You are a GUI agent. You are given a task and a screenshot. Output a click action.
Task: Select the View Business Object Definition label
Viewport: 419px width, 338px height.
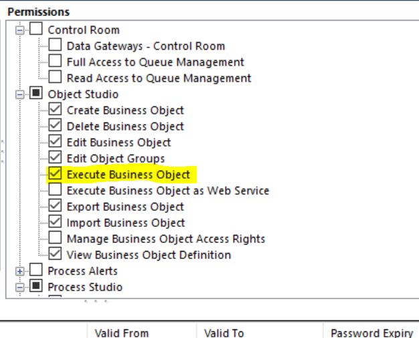point(149,255)
